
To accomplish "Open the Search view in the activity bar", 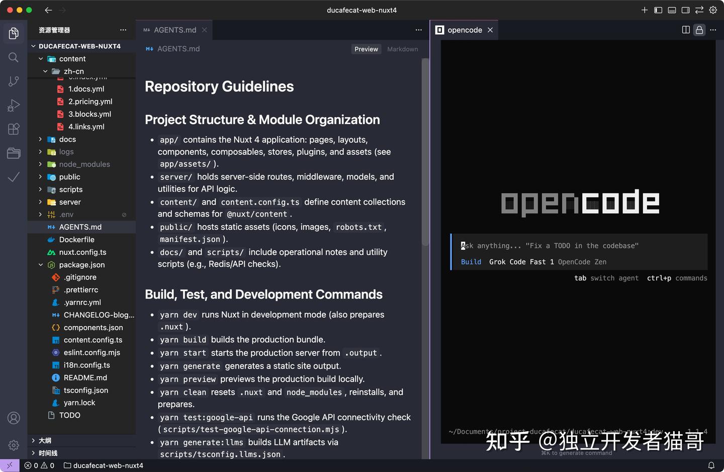I will pyautogui.click(x=13, y=57).
